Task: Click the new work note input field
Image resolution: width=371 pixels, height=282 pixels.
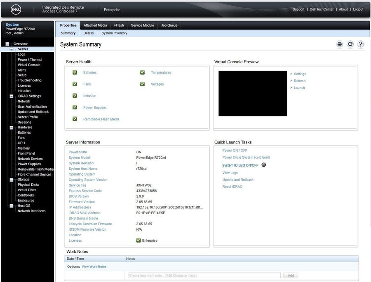Action: click(x=204, y=275)
